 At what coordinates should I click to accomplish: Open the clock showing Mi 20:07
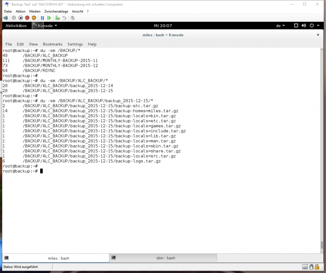click(163, 25)
